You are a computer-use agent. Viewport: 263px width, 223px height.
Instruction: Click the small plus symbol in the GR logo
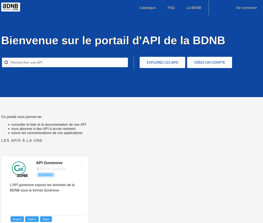[x=23, y=167]
